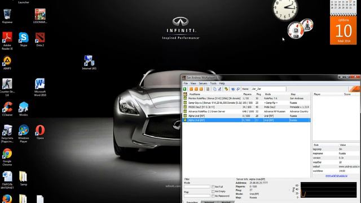Click the Name input field containing Jar_Jar

point(268,89)
